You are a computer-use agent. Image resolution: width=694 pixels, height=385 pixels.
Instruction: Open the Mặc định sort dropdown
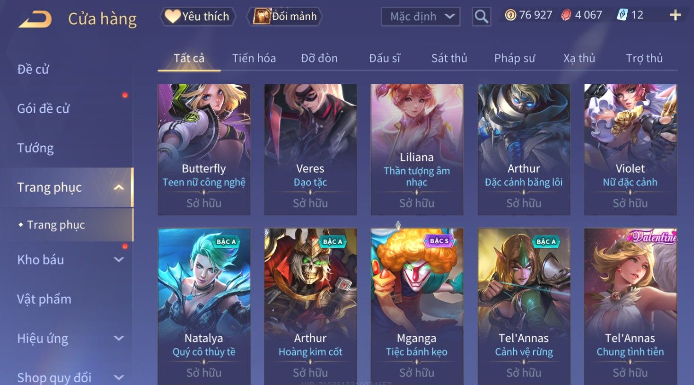click(x=421, y=17)
